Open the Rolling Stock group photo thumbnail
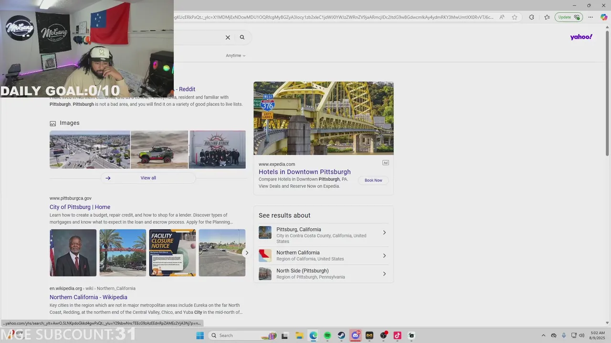This screenshot has height=343, width=611. coord(217,150)
